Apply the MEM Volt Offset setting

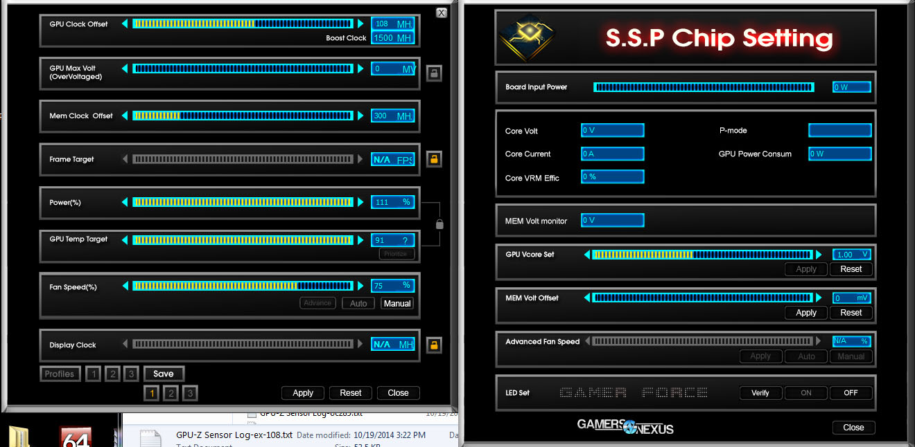coord(805,313)
